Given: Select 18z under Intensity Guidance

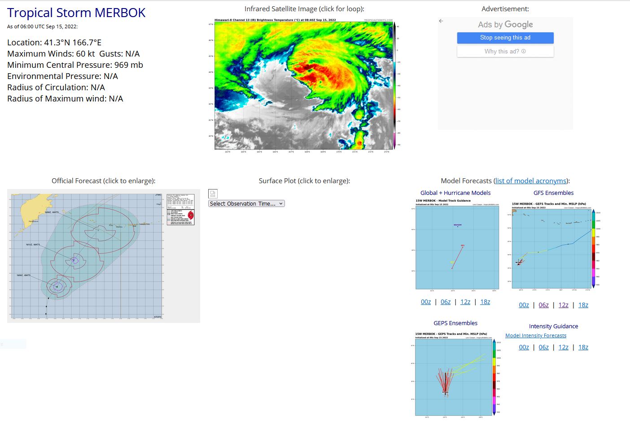Looking at the screenshot, I should (583, 347).
